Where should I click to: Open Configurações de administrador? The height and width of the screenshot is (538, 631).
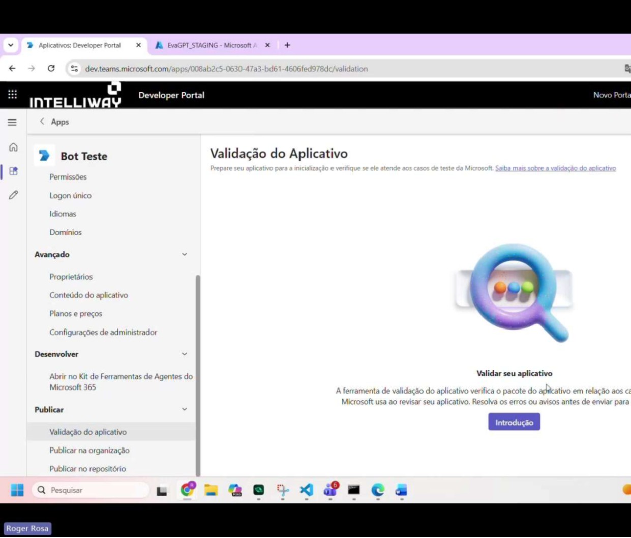(x=103, y=332)
